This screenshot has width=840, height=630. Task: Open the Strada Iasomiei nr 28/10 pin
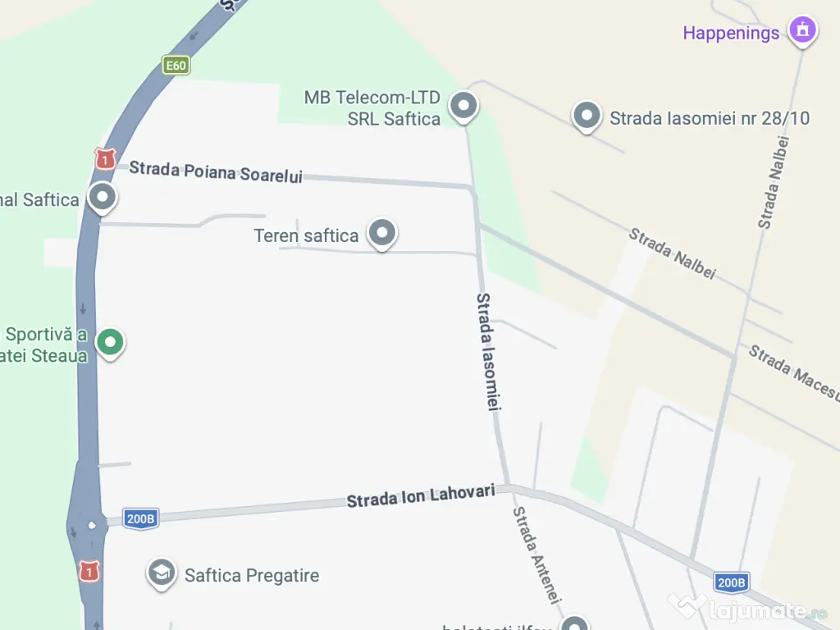pos(587,116)
